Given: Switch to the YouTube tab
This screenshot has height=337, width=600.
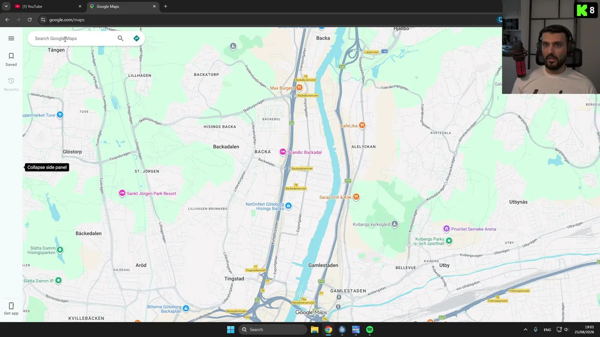Looking at the screenshot, I should click(x=47, y=7).
